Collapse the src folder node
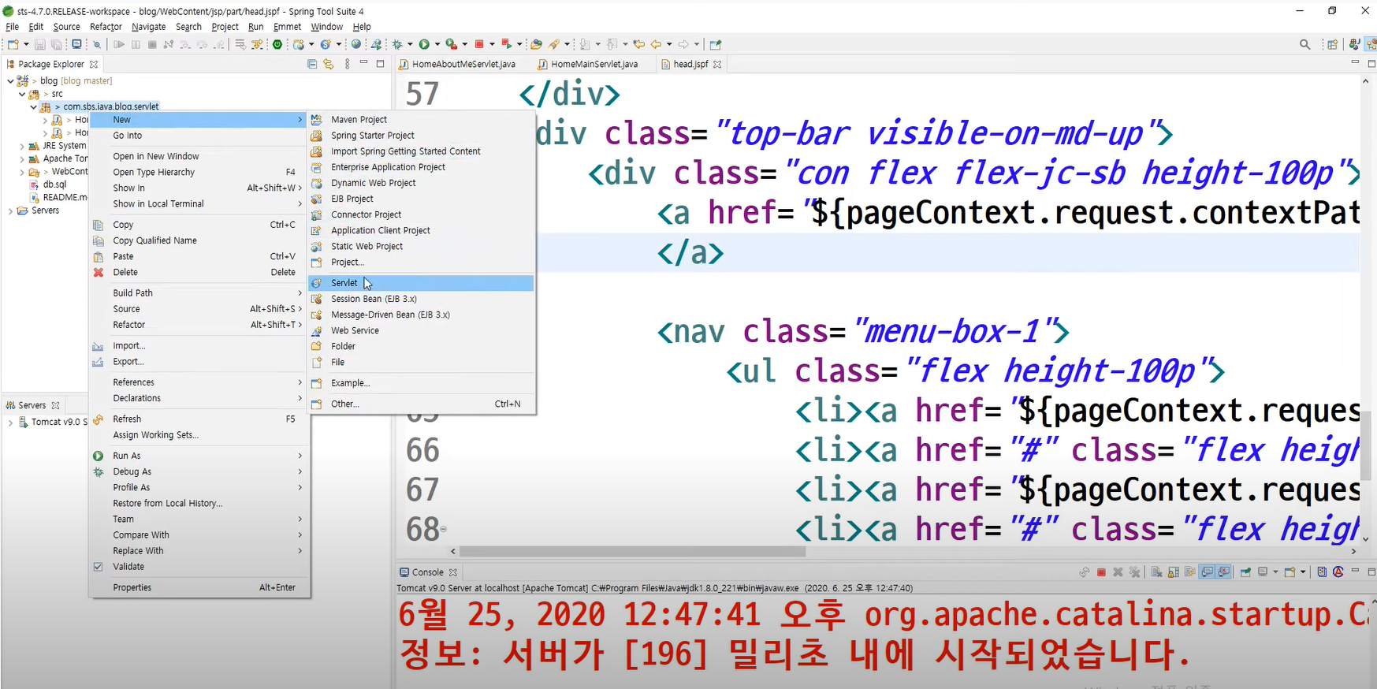The height and width of the screenshot is (689, 1377). [x=22, y=94]
